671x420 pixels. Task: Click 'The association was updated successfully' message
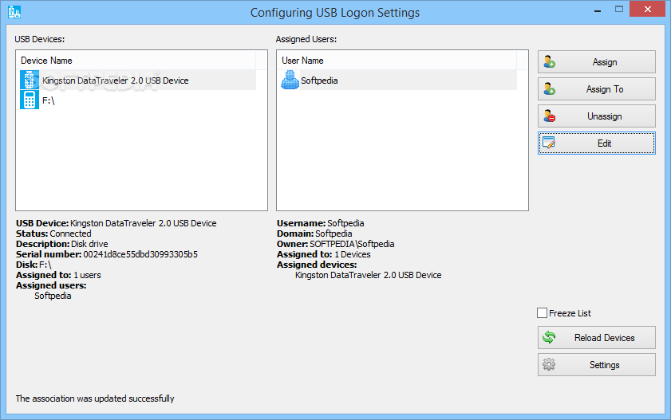(x=95, y=398)
